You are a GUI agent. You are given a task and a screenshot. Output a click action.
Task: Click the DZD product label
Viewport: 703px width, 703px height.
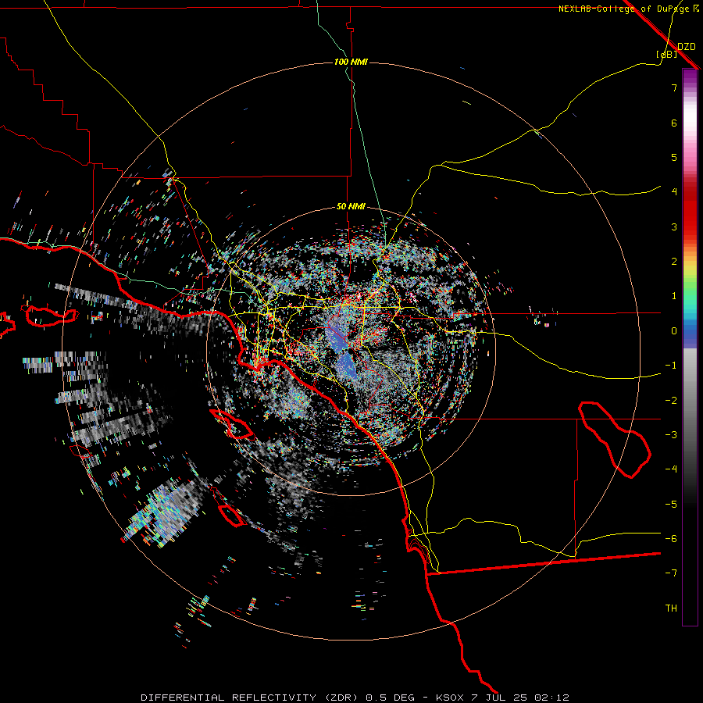pyautogui.click(x=687, y=47)
